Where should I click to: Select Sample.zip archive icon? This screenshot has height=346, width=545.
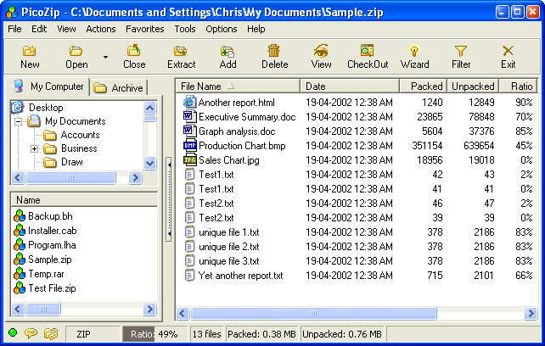[x=20, y=259]
